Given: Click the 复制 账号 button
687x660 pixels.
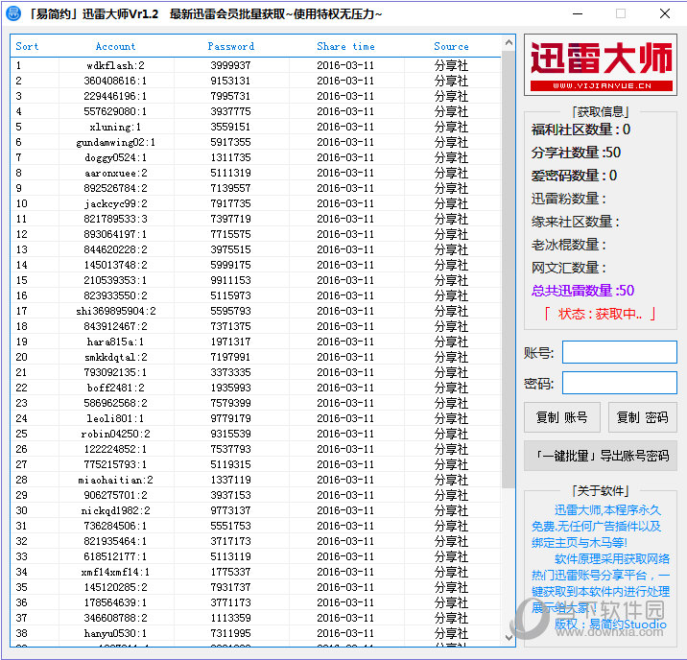Looking at the screenshot, I should pyautogui.click(x=562, y=417).
